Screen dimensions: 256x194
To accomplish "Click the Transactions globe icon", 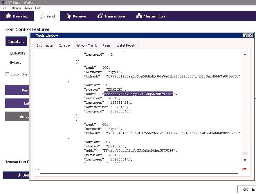I will point(100,16).
